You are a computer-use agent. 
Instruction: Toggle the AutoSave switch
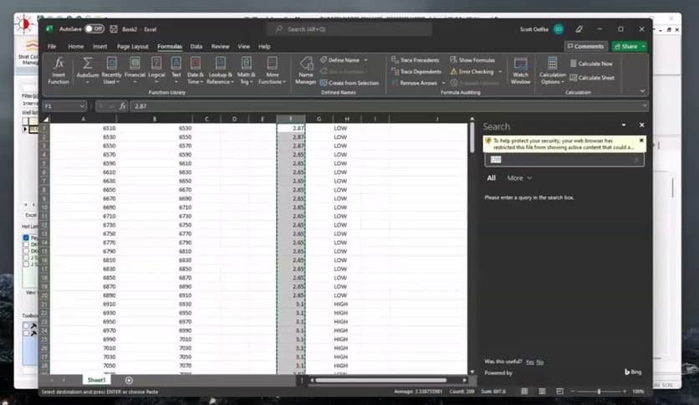tap(94, 29)
